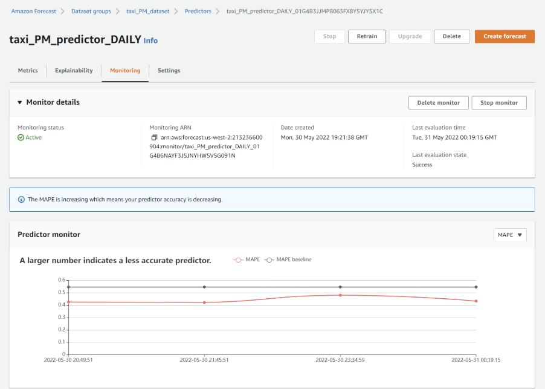Open taxi_PM_dataset breadcrumb link
545x389 pixels.
pyautogui.click(x=147, y=11)
